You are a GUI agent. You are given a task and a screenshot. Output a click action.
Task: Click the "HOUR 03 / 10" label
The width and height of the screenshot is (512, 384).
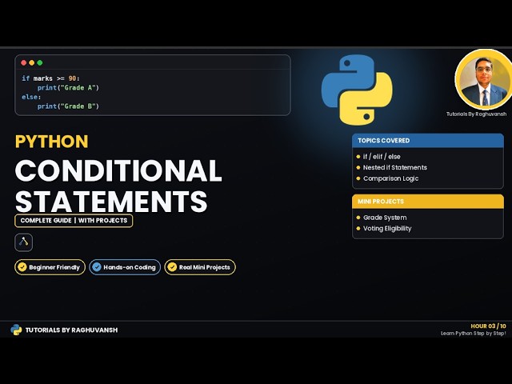488,326
